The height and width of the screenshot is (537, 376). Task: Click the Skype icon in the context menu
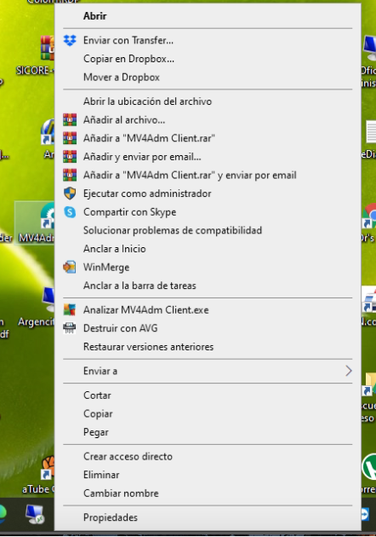pyautogui.click(x=70, y=212)
